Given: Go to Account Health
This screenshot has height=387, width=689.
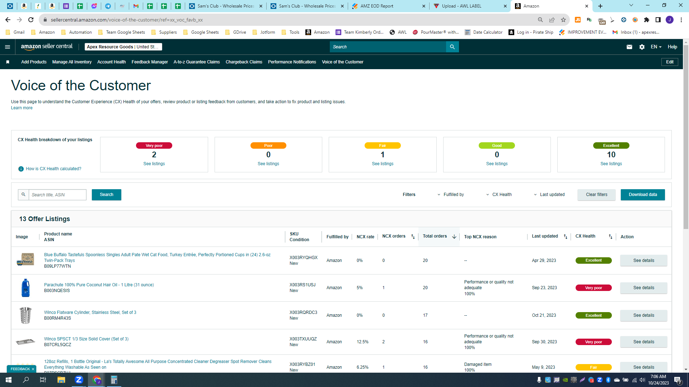Looking at the screenshot, I should tap(112, 62).
